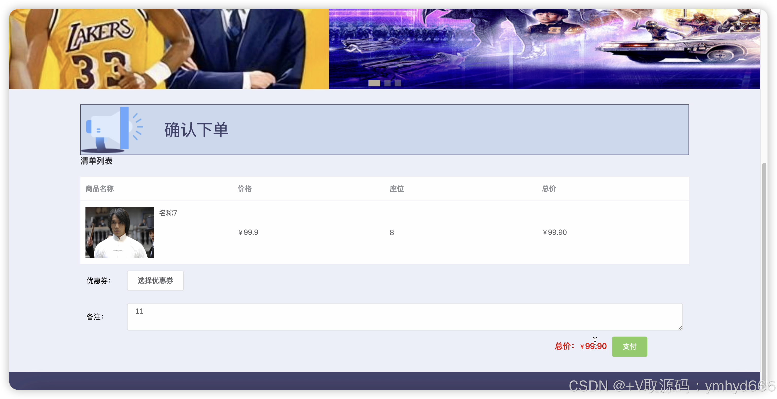This screenshot has height=399, width=777.
Task: Click the 价格 column header
Action: 244,189
